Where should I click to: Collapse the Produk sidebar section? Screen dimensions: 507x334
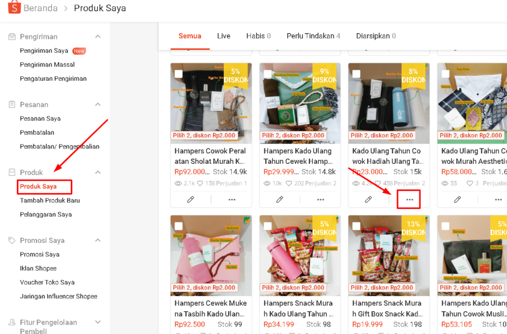(98, 172)
